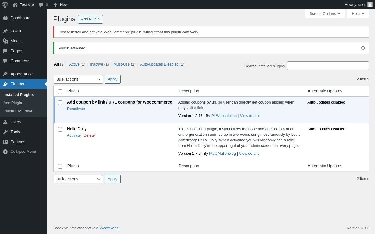Viewport: 375px width, 234px height.
Task: Toggle the select-all checkbox in table header
Action: pyautogui.click(x=60, y=92)
